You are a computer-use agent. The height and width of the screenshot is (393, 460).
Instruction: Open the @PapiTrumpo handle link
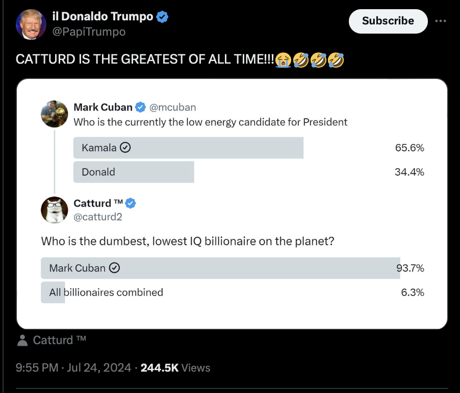[x=89, y=32]
